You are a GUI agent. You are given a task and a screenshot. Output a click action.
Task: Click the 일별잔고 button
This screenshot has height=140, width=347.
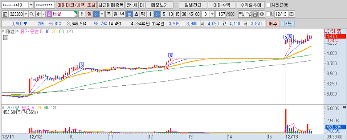click(x=193, y=5)
